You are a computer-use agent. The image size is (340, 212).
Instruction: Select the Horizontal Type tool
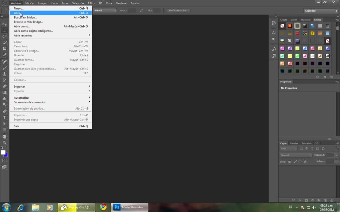[4, 118]
